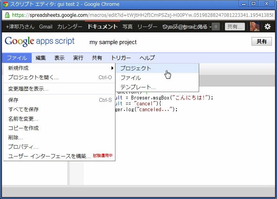This screenshot has height=199, width=277.
Task: Click the secure lock icon in address bar
Action: click(7, 16)
